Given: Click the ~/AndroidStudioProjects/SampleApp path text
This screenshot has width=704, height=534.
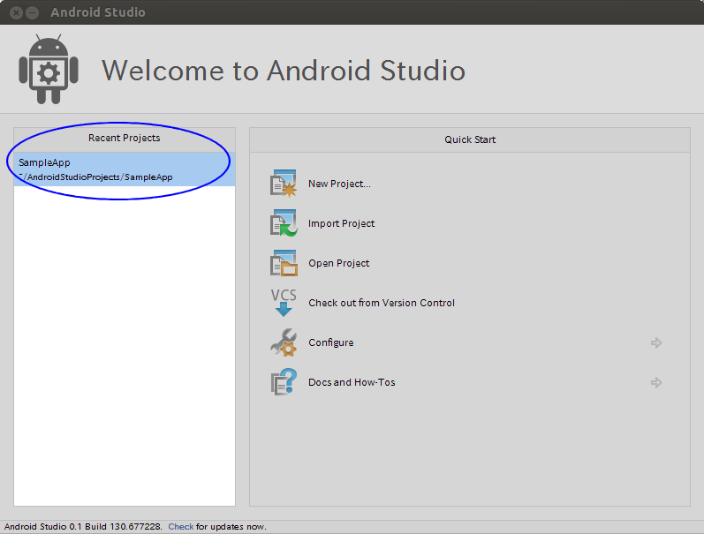Looking at the screenshot, I should 95,177.
